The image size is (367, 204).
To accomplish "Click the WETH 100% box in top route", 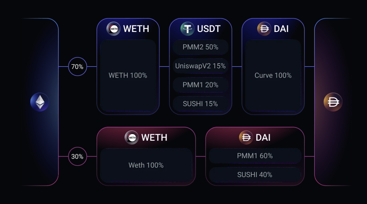I will click(x=128, y=75).
